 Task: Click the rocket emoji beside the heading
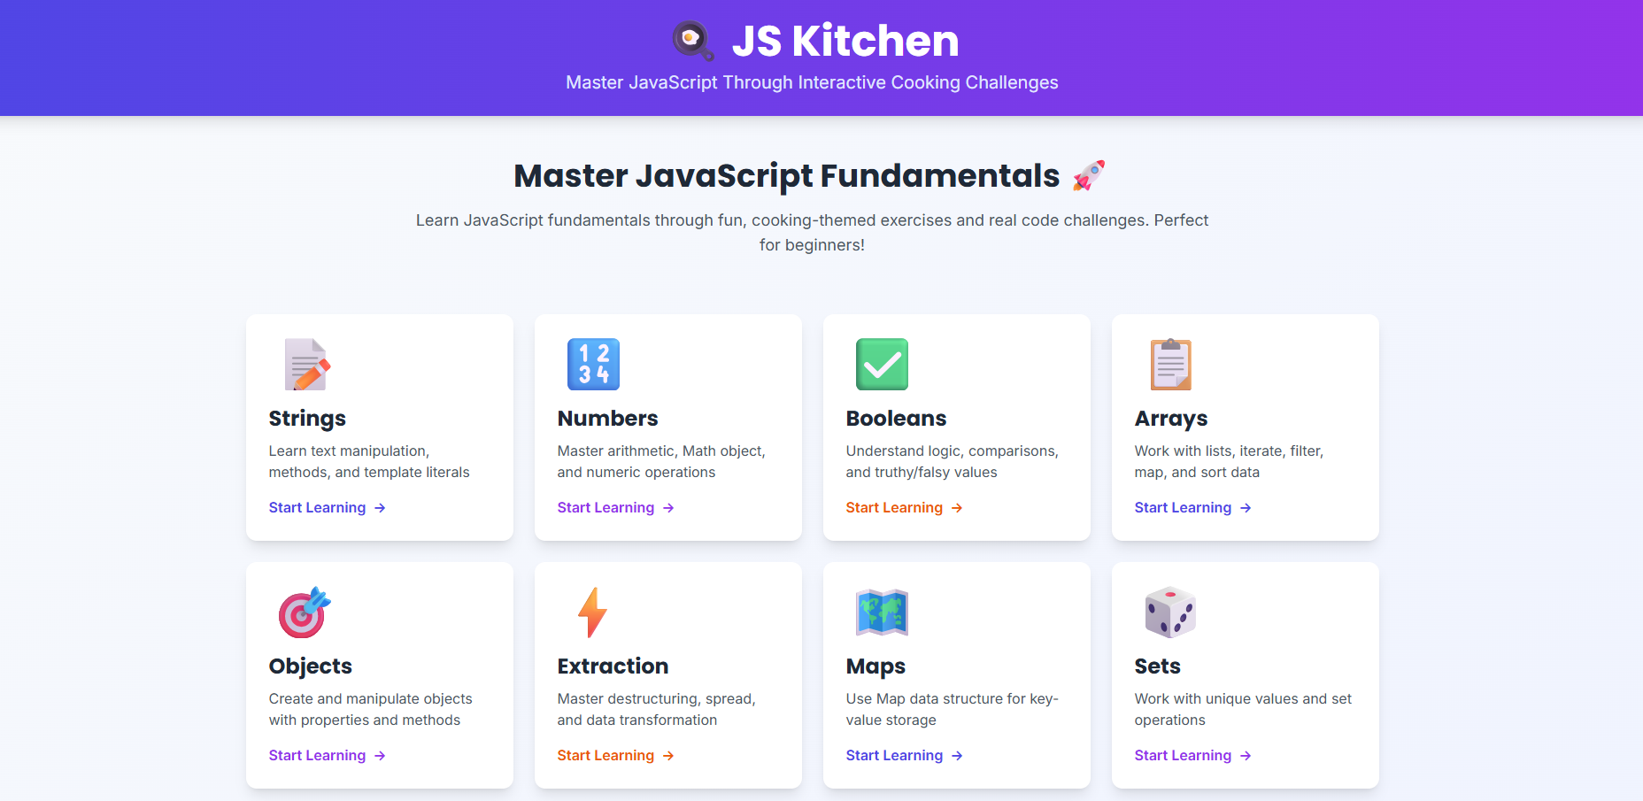click(x=1089, y=175)
